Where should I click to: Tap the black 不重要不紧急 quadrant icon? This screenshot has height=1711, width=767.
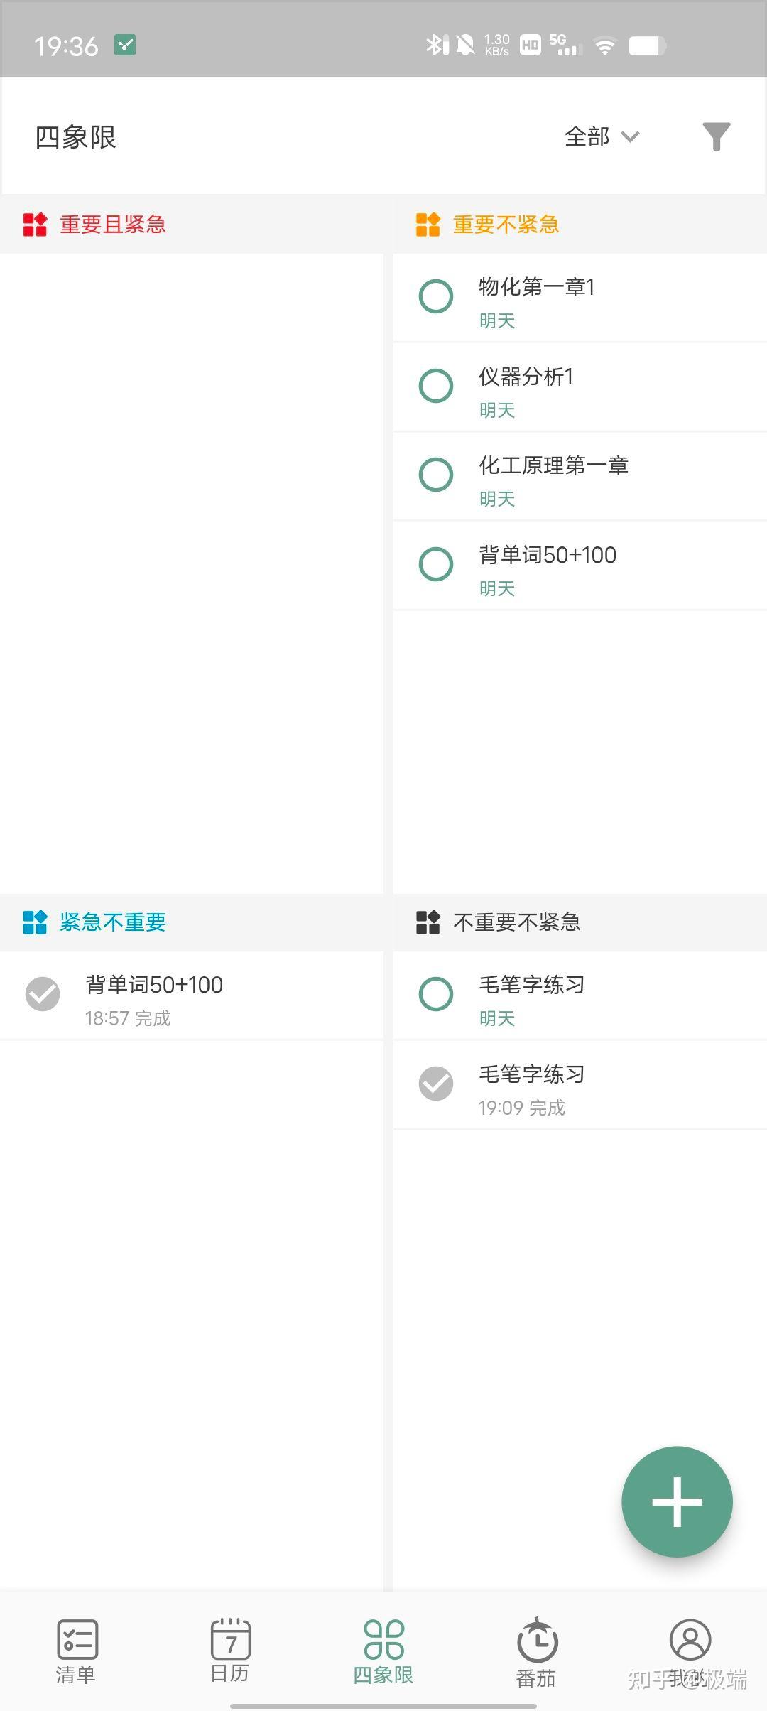click(x=428, y=922)
